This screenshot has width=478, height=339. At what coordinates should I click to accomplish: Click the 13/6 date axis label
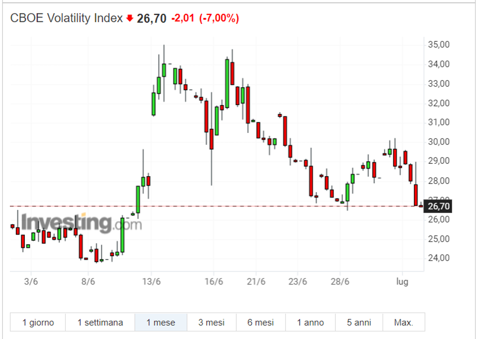tap(151, 281)
